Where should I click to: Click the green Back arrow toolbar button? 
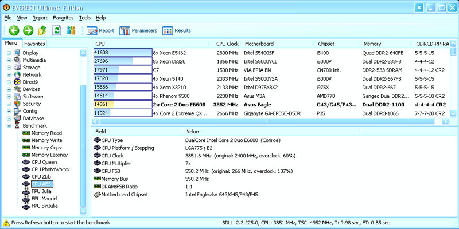click(x=14, y=30)
